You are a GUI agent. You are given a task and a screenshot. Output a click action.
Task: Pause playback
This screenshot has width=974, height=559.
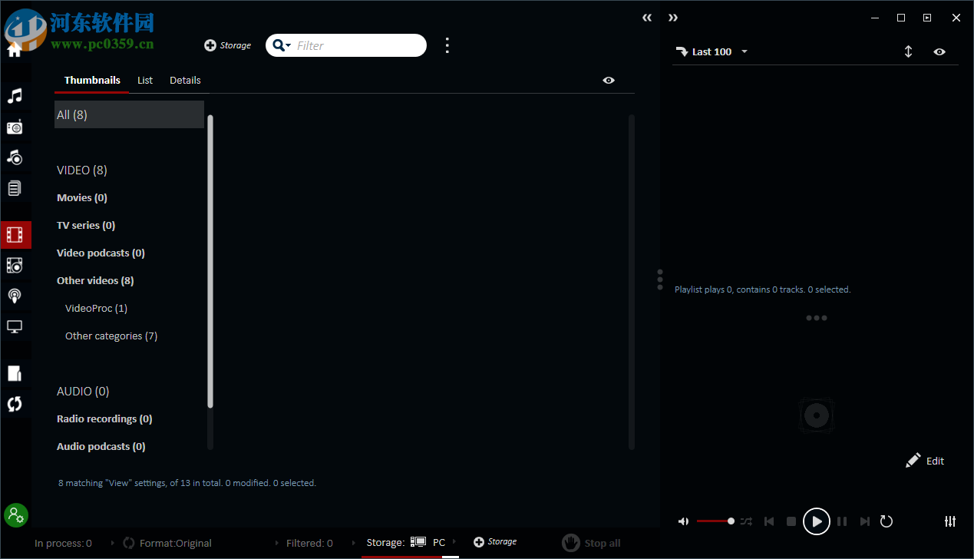[842, 521]
